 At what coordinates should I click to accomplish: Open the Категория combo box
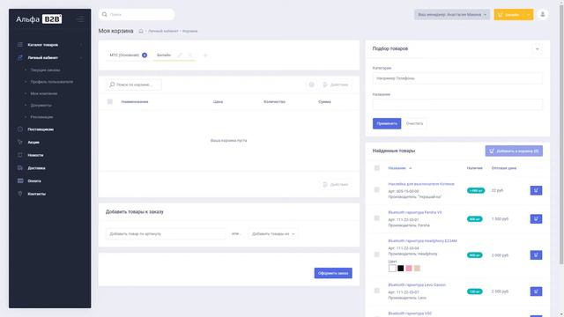457,78
